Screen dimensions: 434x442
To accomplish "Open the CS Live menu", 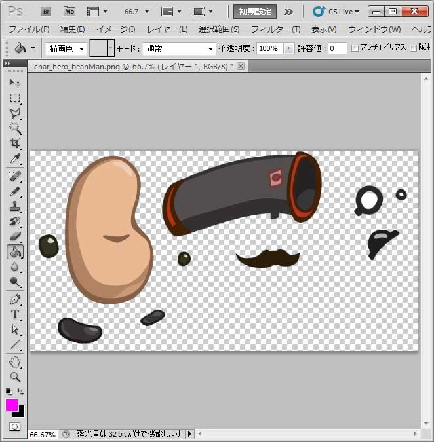I will 336,12.
